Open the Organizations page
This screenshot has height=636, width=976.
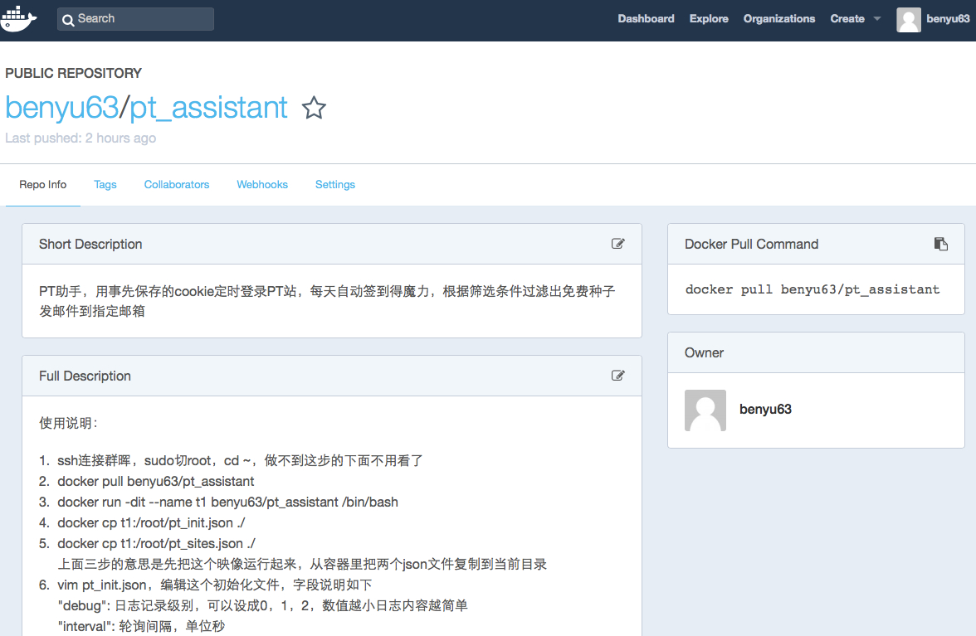(778, 18)
